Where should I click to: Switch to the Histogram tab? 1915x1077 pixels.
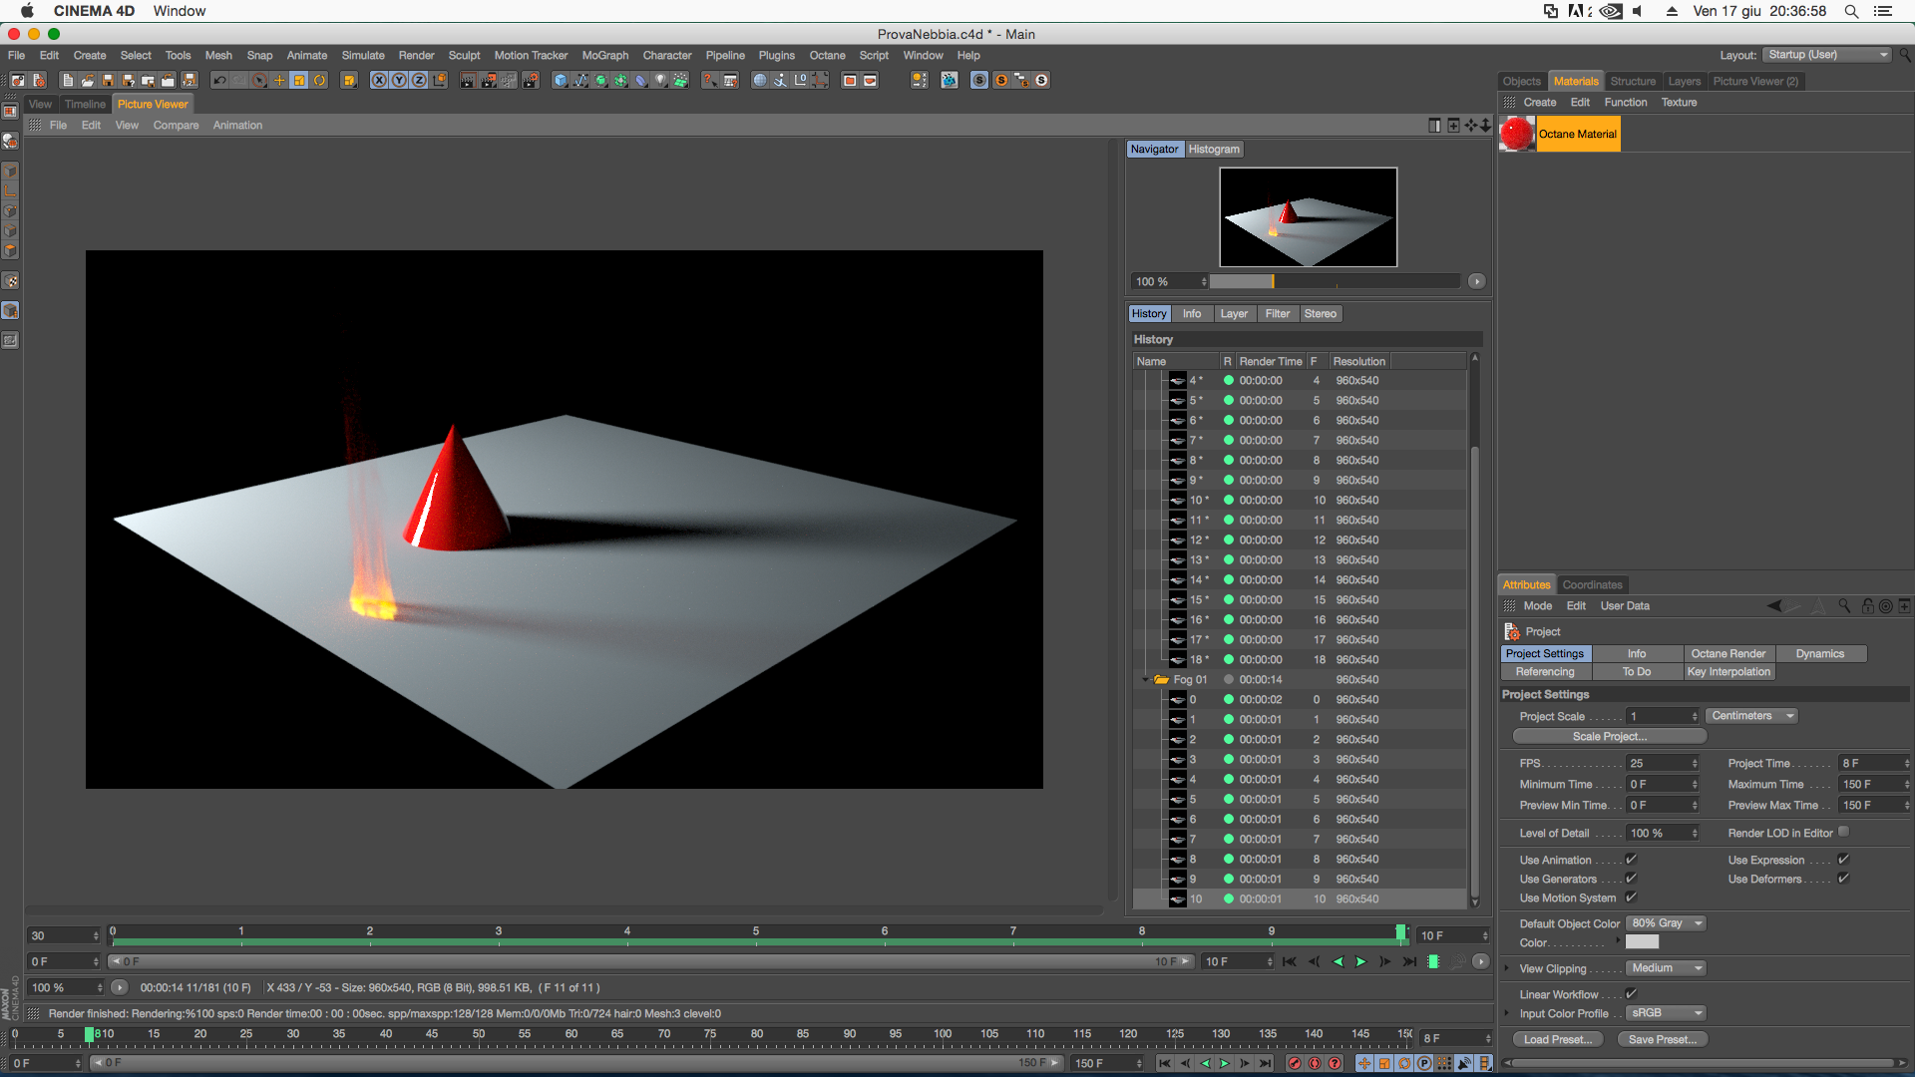[1214, 150]
